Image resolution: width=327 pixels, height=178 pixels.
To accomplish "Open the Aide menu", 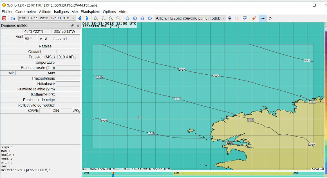I will 122,12.
